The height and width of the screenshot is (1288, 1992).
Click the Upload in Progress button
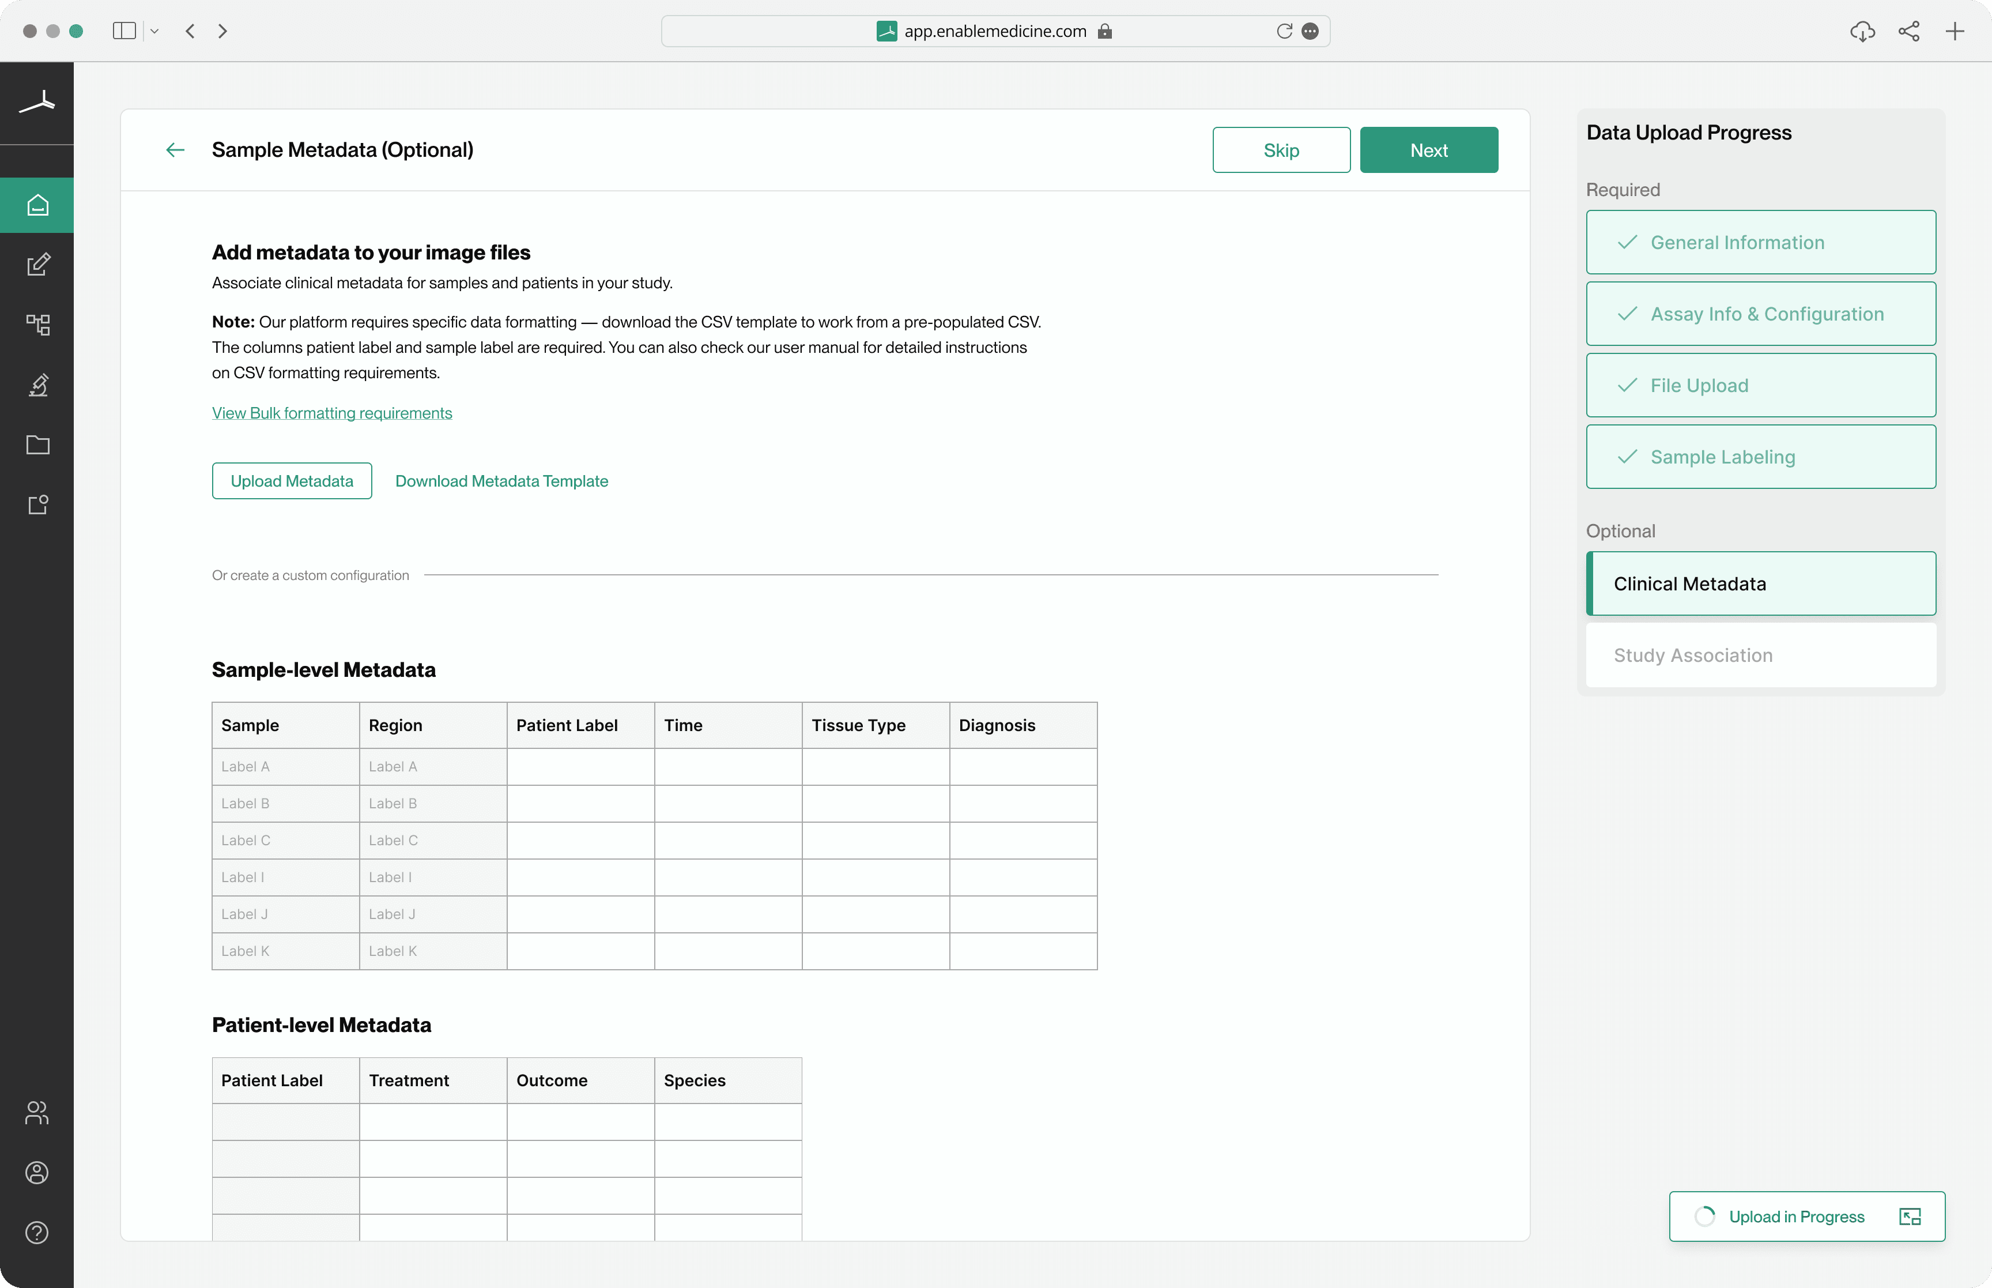[1806, 1216]
